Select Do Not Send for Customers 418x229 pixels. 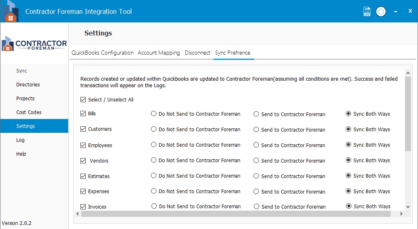point(153,129)
